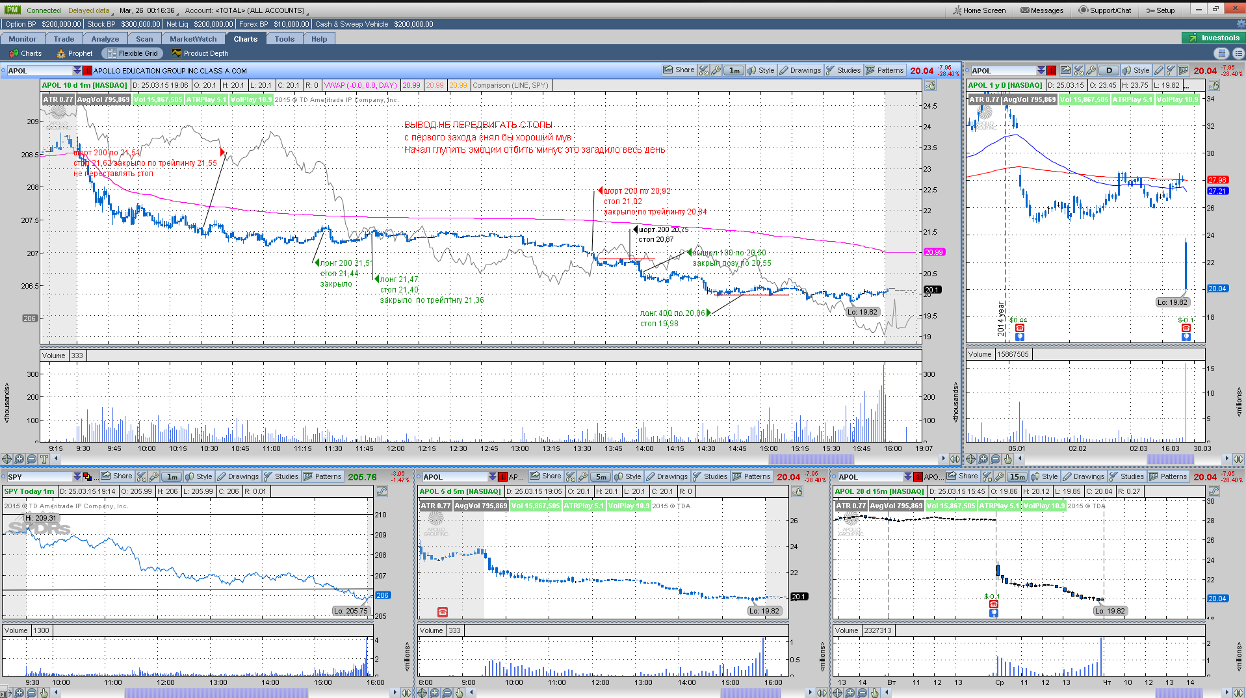Toggle multicolor clip link on SPY chart
The height and width of the screenshot is (698, 1246).
(87, 476)
